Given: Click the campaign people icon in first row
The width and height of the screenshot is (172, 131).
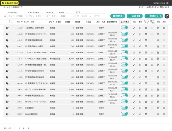Looking at the screenshot, I should click(7, 28).
